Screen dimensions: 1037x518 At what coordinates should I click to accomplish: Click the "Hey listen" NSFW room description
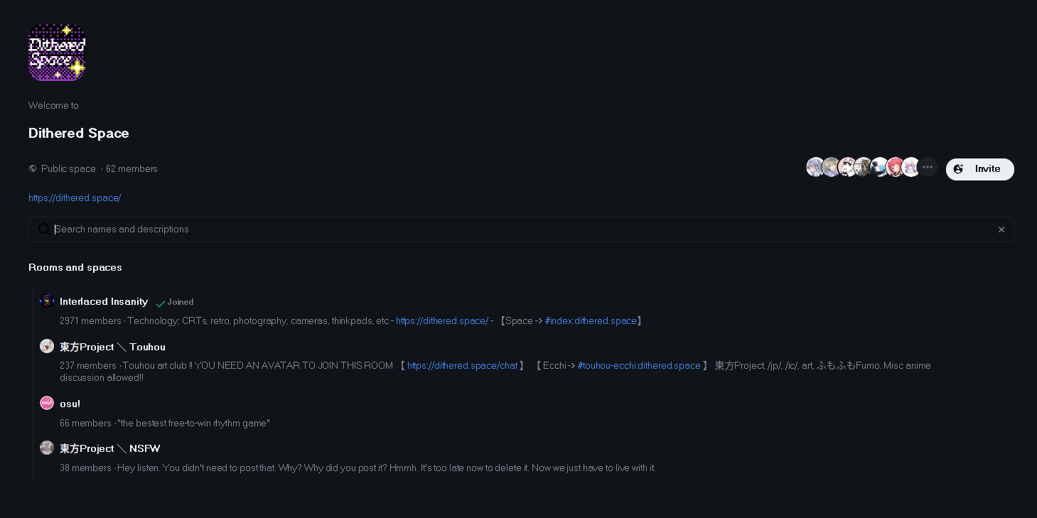point(387,468)
